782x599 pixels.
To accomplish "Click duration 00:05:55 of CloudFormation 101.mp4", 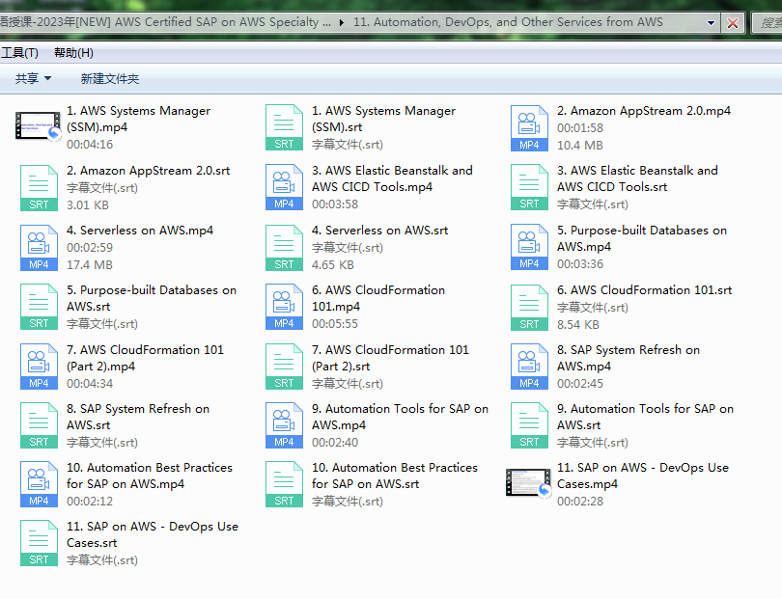I will click(335, 323).
